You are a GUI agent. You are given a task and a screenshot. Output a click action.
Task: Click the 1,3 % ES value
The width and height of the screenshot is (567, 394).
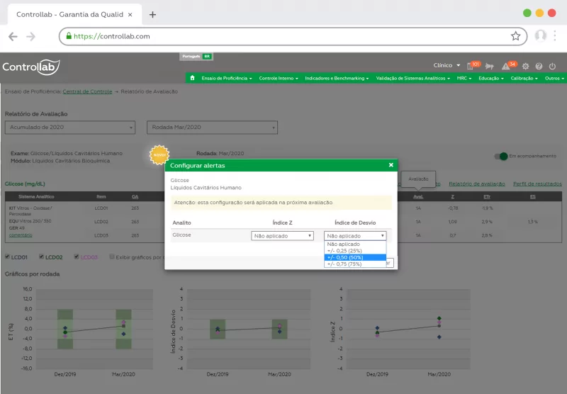533,222
